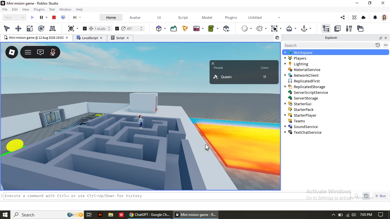Expand the SoundService node

click(285, 127)
